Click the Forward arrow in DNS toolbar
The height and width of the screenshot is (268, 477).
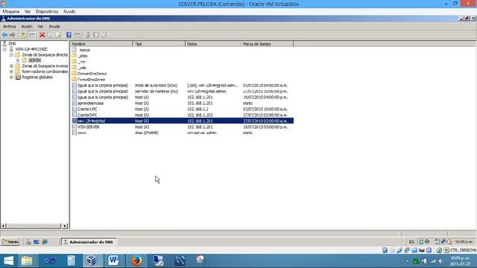[13, 35]
